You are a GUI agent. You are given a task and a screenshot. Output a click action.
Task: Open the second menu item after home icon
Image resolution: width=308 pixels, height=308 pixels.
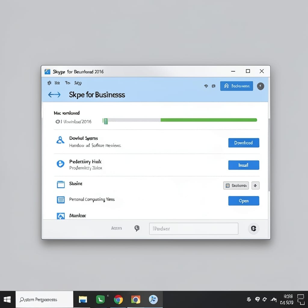pos(57,83)
